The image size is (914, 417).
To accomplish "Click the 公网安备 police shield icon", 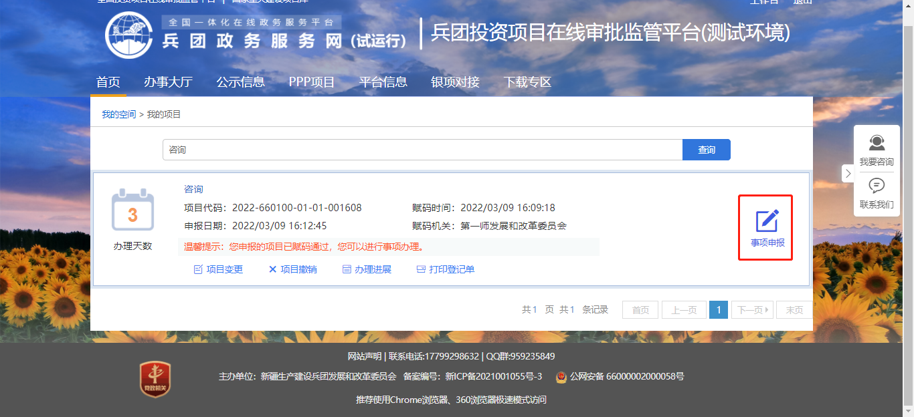I will click(561, 377).
